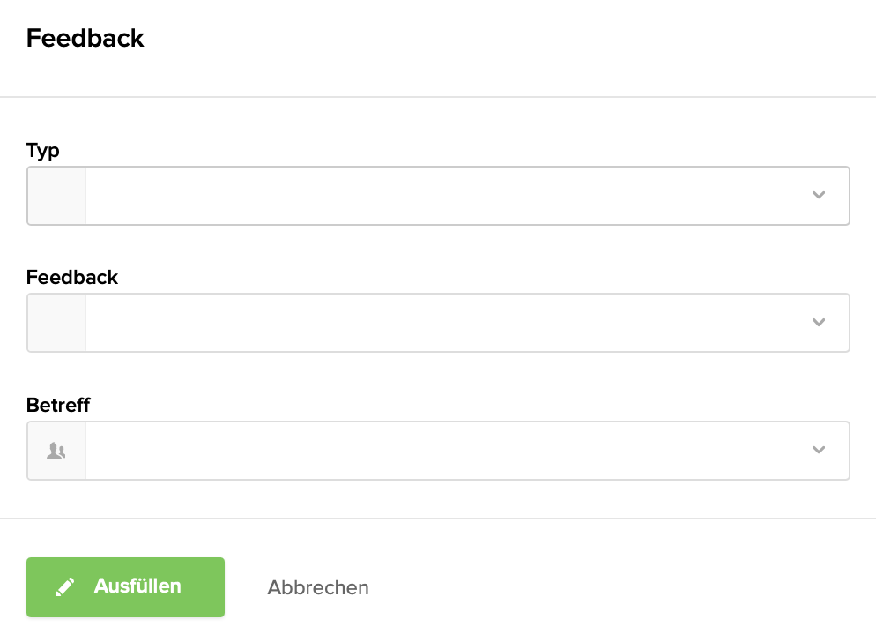
Task: Click the Ausfüllen text on the button
Action: point(137,586)
